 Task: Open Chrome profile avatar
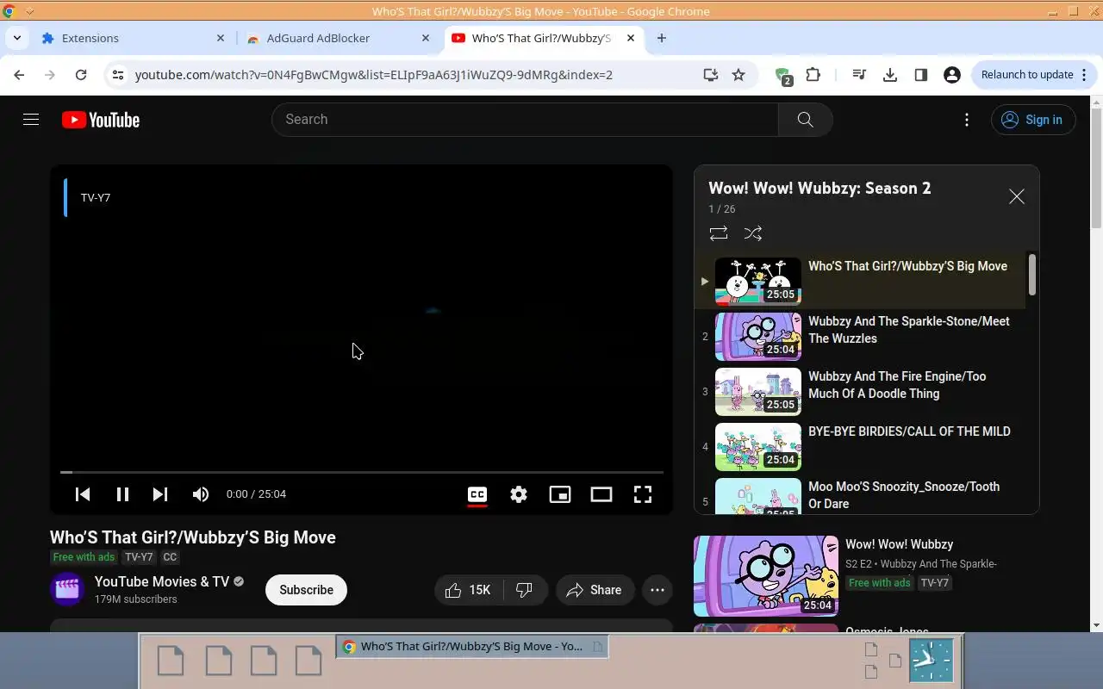coord(952,75)
